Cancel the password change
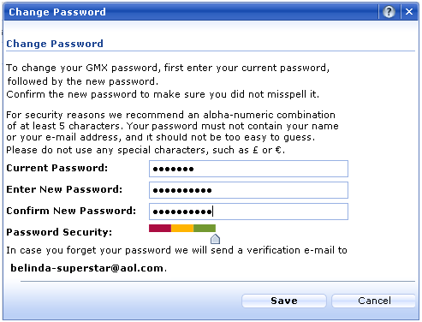Screen dimensions: 422x322 click(x=374, y=301)
